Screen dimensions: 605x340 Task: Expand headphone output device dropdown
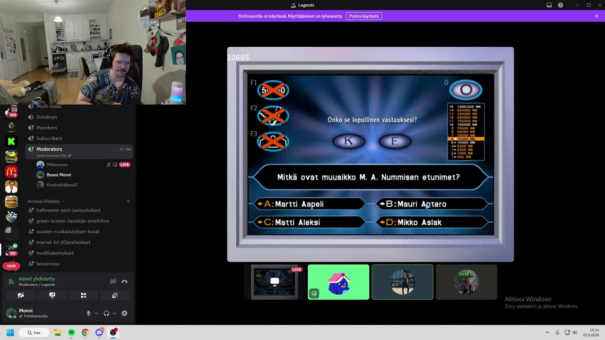coord(114,313)
